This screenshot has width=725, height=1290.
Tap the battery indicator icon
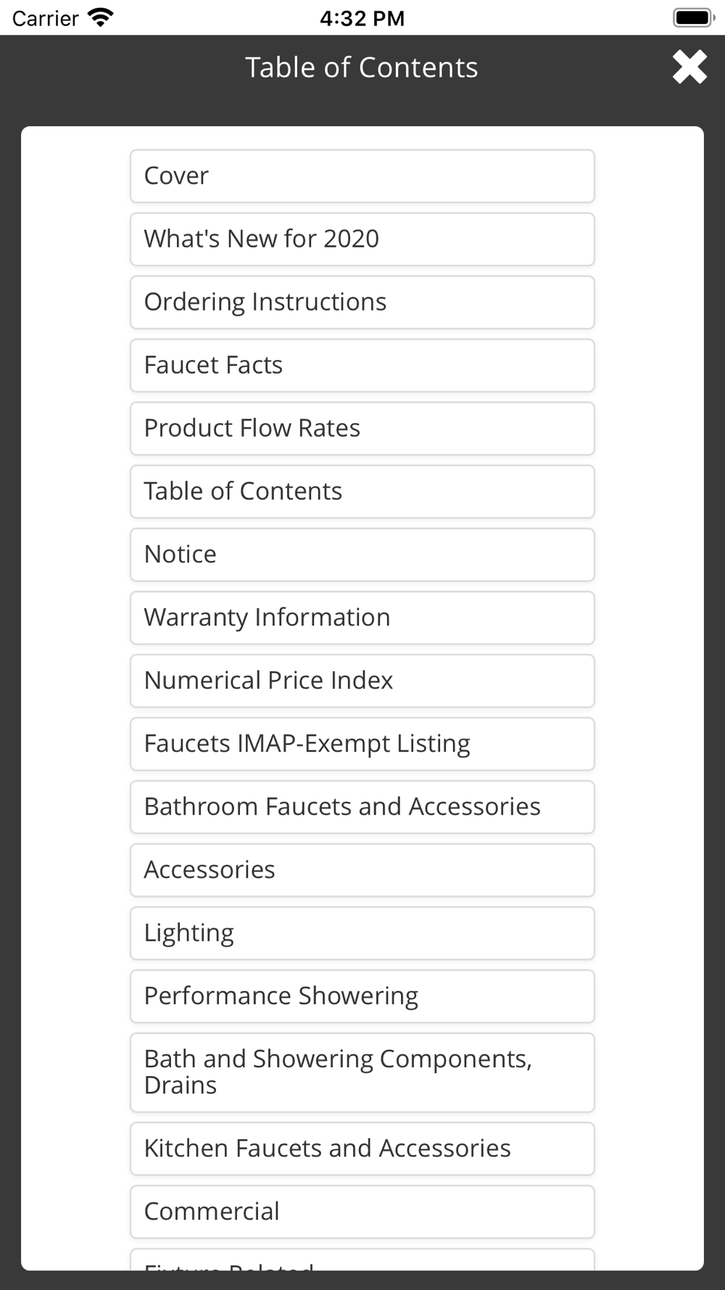point(694,17)
